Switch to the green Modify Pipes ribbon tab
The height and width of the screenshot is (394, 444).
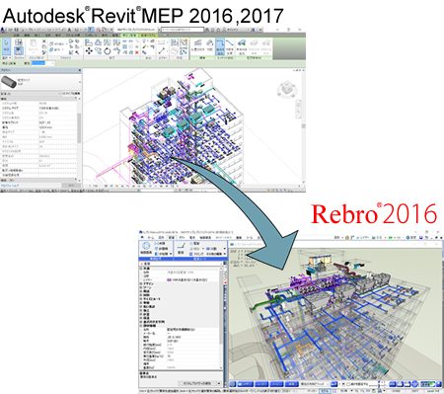point(129,35)
